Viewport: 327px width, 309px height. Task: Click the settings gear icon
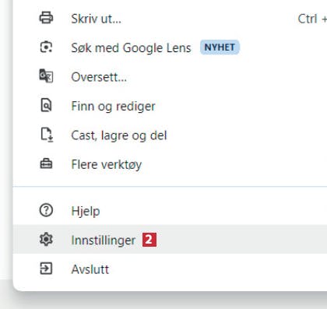pos(46,240)
